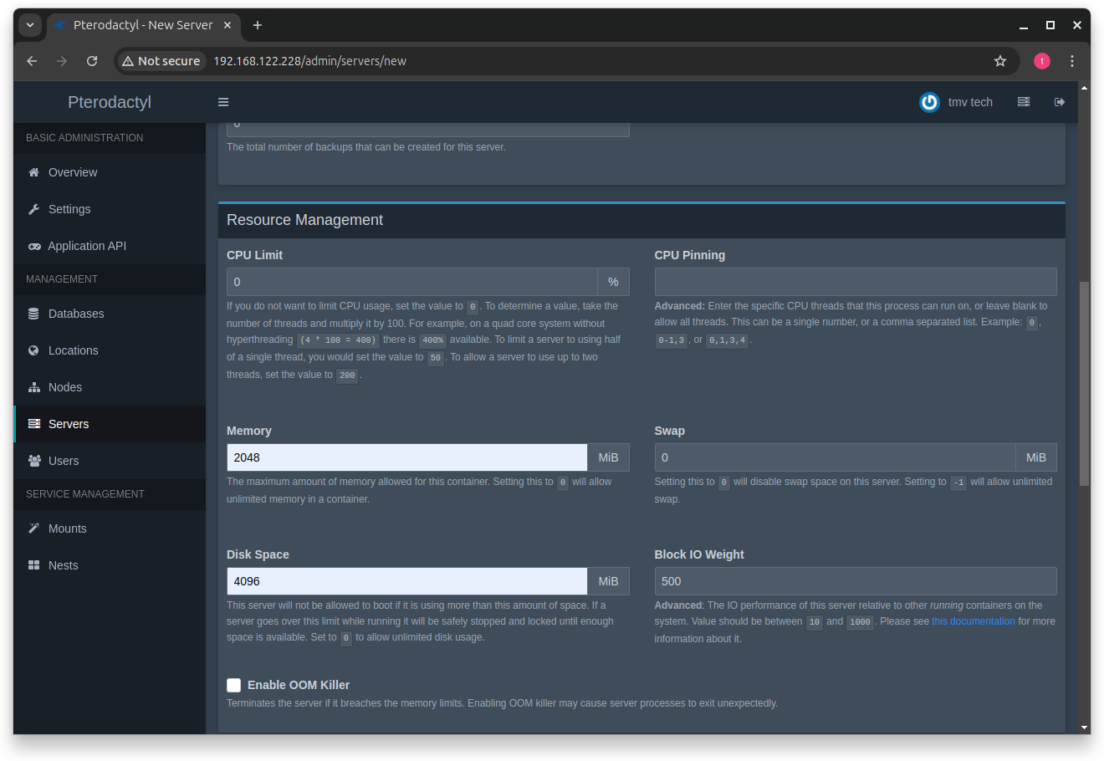Open the Application API page from the sidebar
Image resolution: width=1104 pixels, height=761 pixels.
(34, 246)
